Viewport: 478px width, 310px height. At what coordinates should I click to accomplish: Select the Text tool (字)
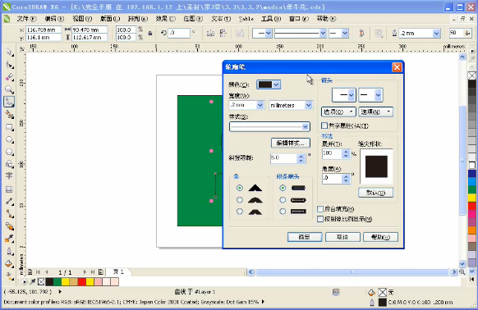[x=10, y=176]
